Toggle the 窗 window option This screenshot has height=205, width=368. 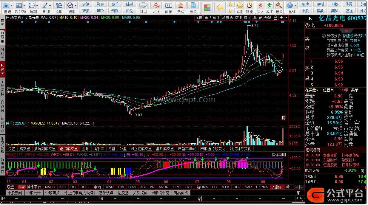(261, 18)
